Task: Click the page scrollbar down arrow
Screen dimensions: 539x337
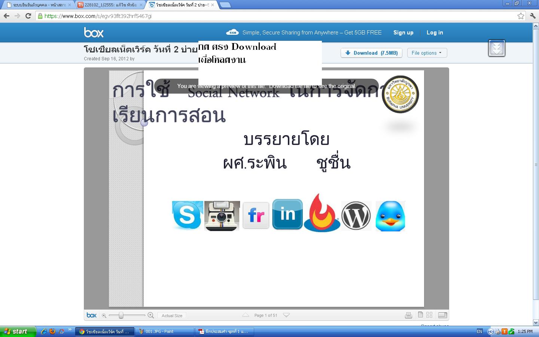Action: [x=536, y=322]
